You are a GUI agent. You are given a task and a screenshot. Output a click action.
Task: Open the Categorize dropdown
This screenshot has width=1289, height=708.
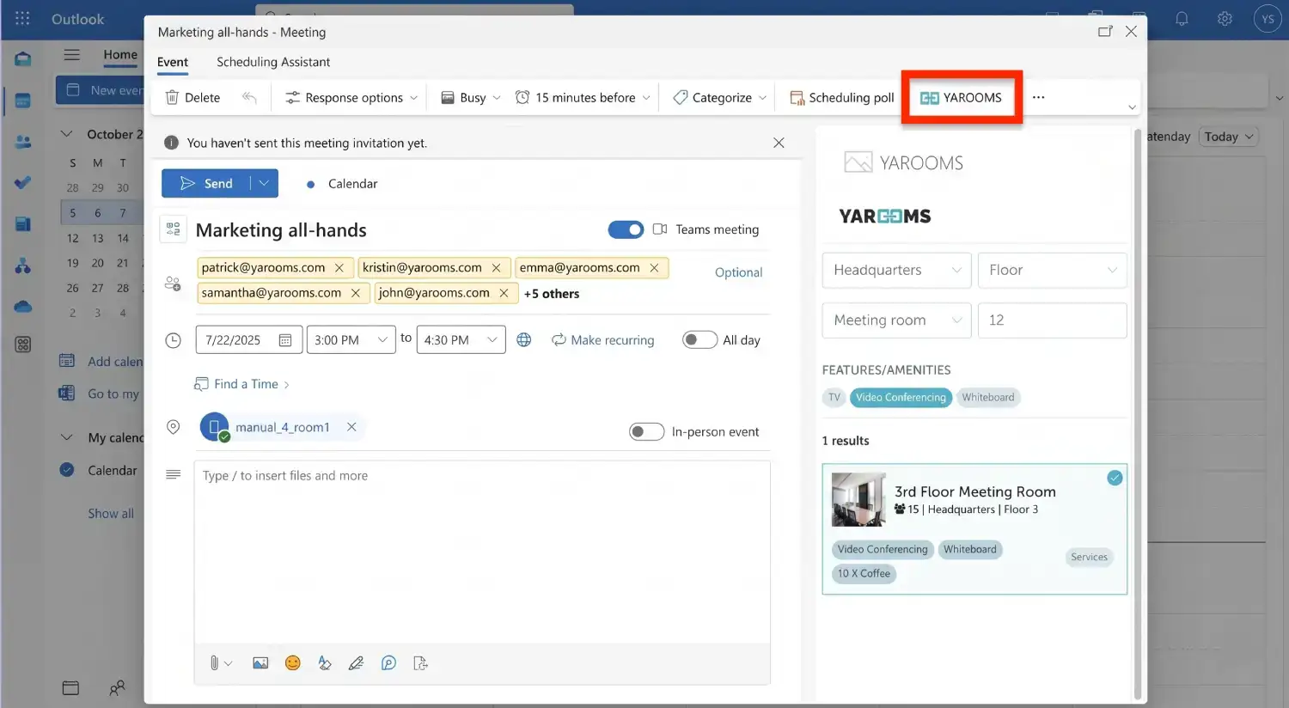click(719, 97)
